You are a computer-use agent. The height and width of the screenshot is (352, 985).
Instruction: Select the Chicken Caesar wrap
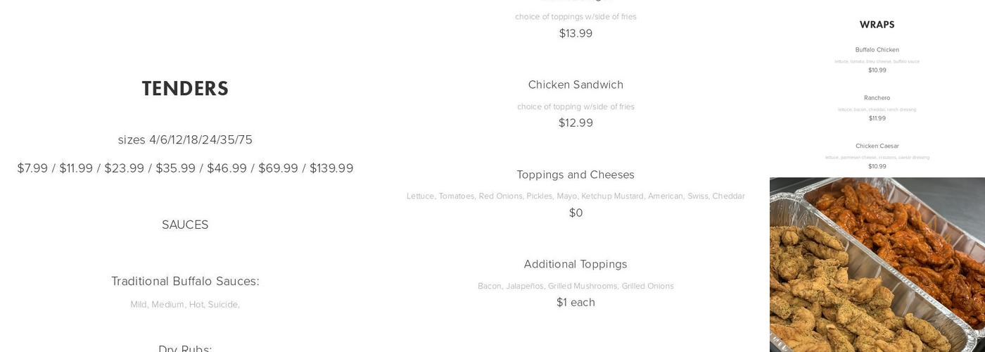(x=877, y=146)
